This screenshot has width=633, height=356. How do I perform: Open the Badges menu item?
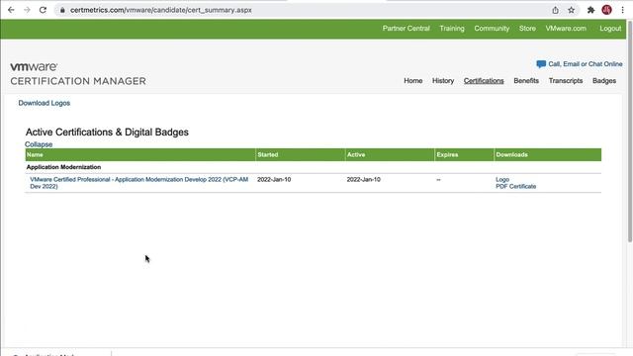click(x=604, y=81)
